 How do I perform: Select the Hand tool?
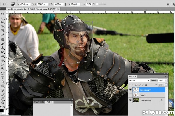pos(3,99)
